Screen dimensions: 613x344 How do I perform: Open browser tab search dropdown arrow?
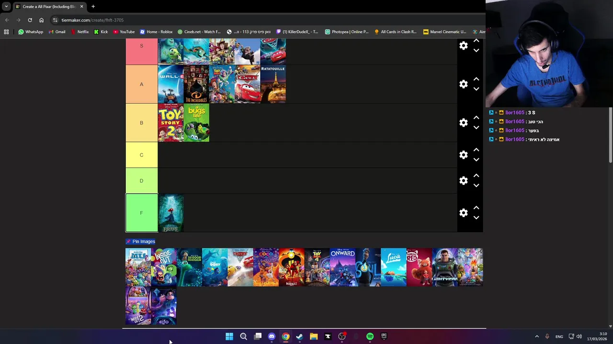(6, 7)
